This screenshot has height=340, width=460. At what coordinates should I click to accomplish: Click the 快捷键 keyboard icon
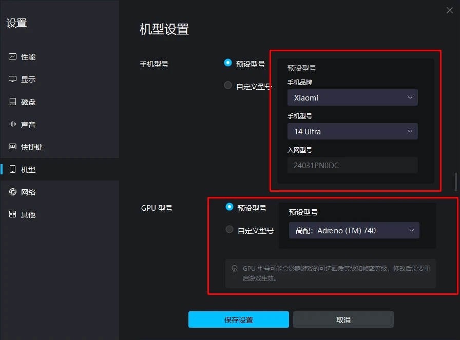13,147
